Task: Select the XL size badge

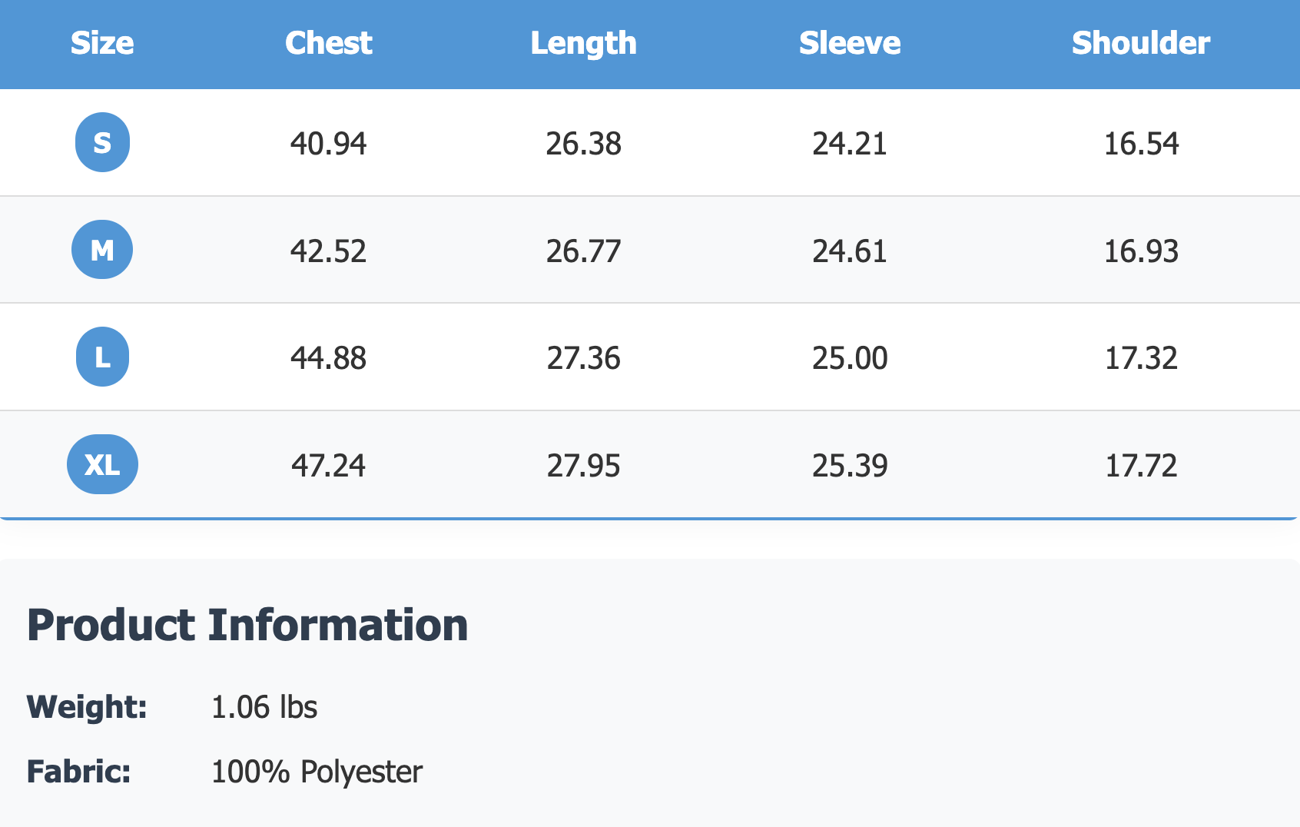Action: coord(102,464)
